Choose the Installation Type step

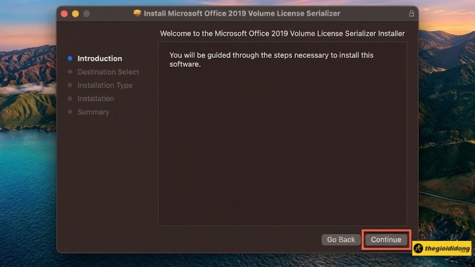(x=105, y=85)
